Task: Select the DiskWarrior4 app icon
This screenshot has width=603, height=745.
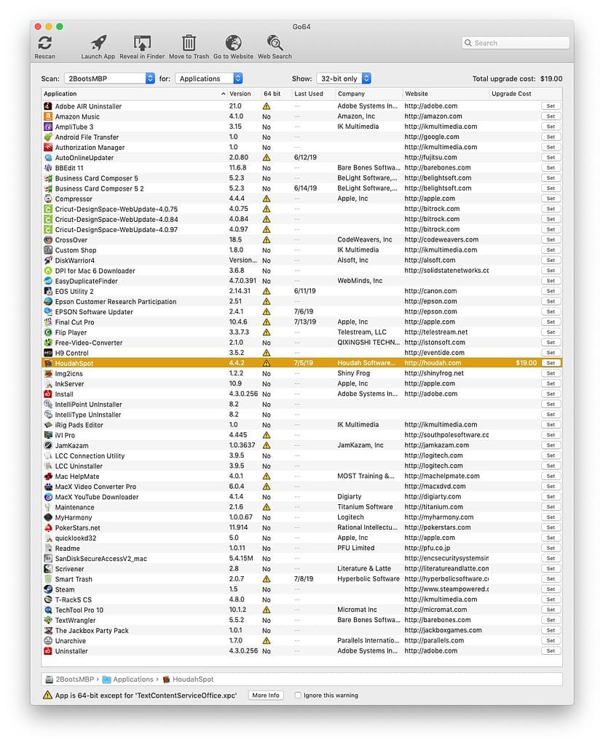Action: click(x=48, y=260)
